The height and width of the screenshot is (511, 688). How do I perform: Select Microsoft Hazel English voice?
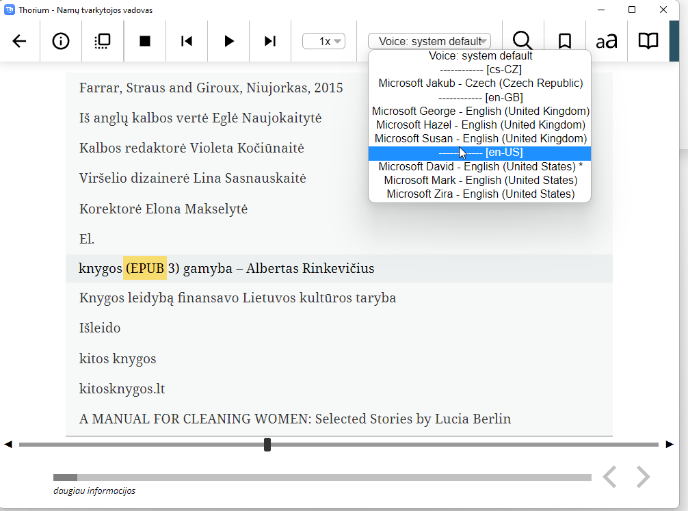coord(479,125)
